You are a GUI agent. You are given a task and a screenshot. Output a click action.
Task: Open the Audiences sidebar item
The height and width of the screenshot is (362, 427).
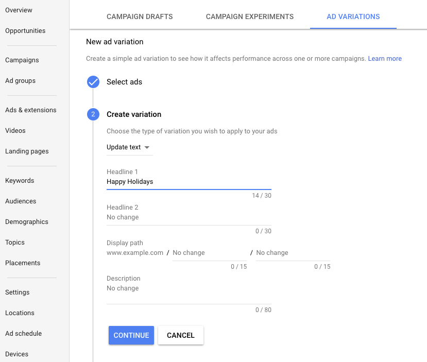[x=20, y=201]
